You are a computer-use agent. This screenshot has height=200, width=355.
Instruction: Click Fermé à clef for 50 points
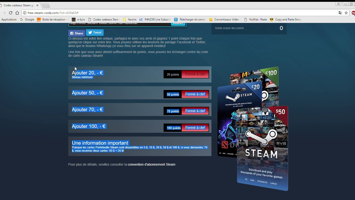[195, 94]
